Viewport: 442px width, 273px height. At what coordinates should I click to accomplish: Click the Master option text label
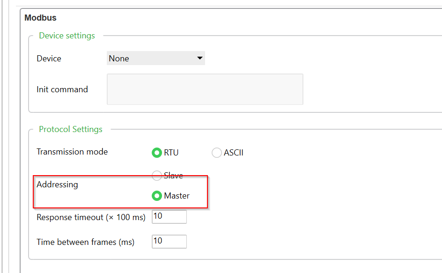click(177, 196)
